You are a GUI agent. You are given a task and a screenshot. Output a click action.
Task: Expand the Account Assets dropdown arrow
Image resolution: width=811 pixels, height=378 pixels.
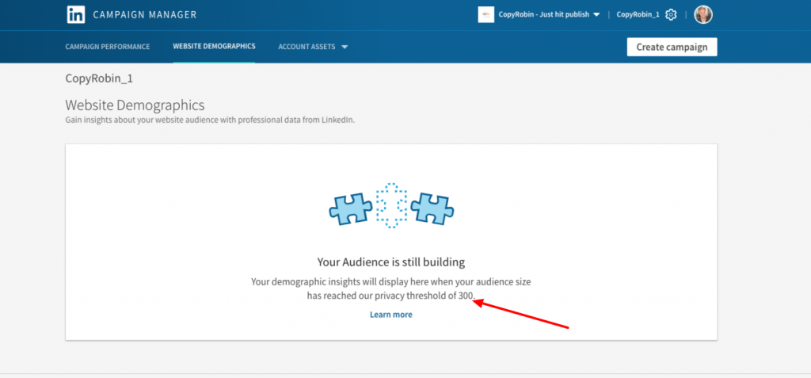tap(345, 47)
